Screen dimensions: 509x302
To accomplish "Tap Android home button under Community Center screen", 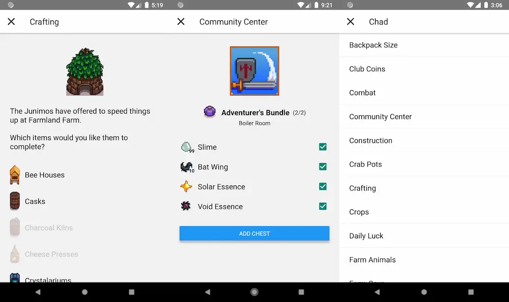I will (254, 292).
